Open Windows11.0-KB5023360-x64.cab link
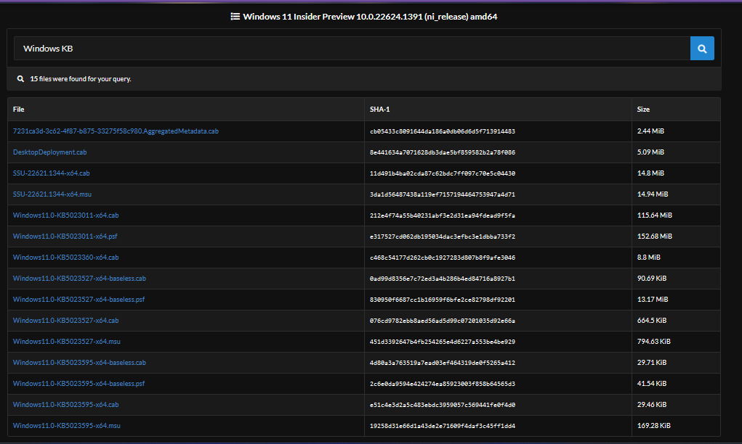This screenshot has height=444, width=742. [66, 257]
